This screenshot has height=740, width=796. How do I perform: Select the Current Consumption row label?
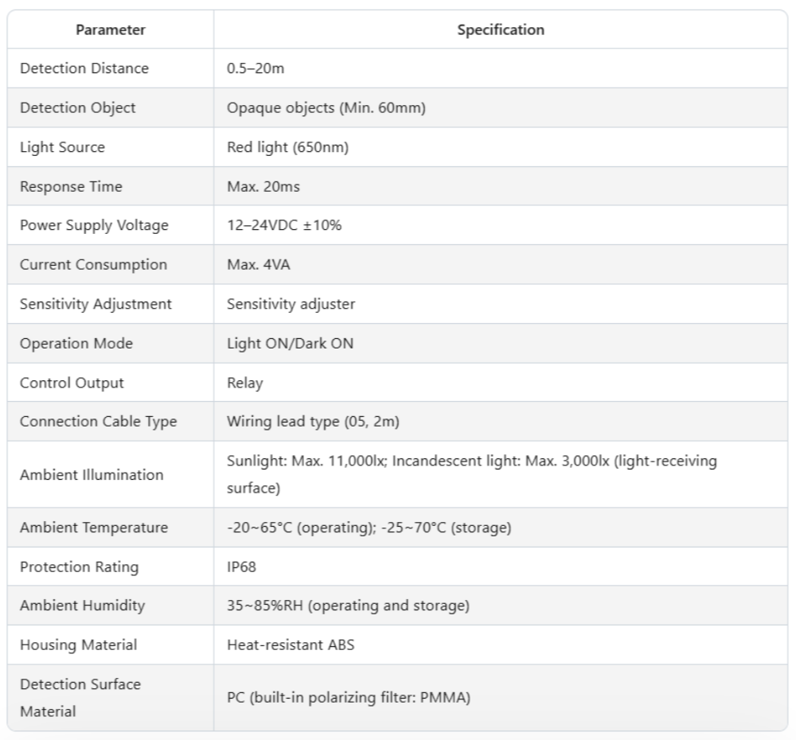(93, 264)
